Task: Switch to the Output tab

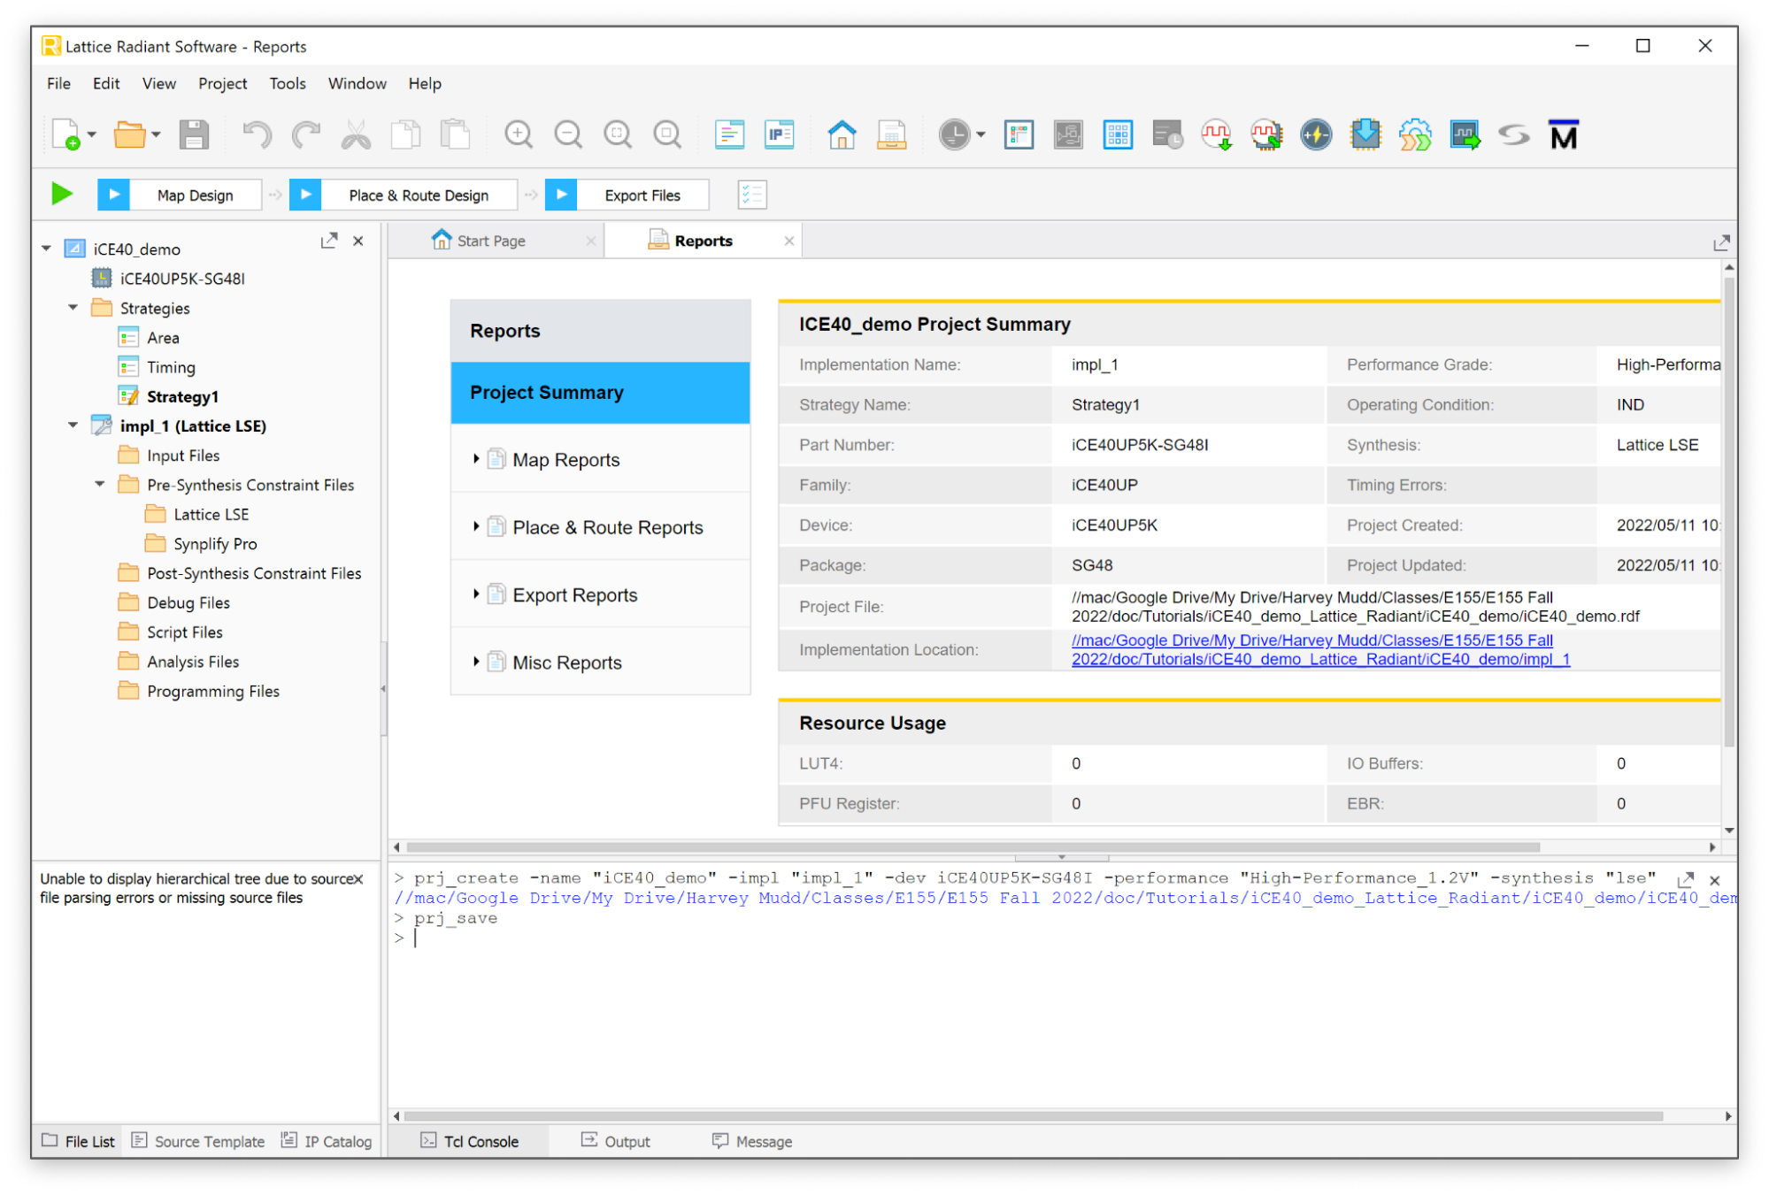Action: (616, 1141)
